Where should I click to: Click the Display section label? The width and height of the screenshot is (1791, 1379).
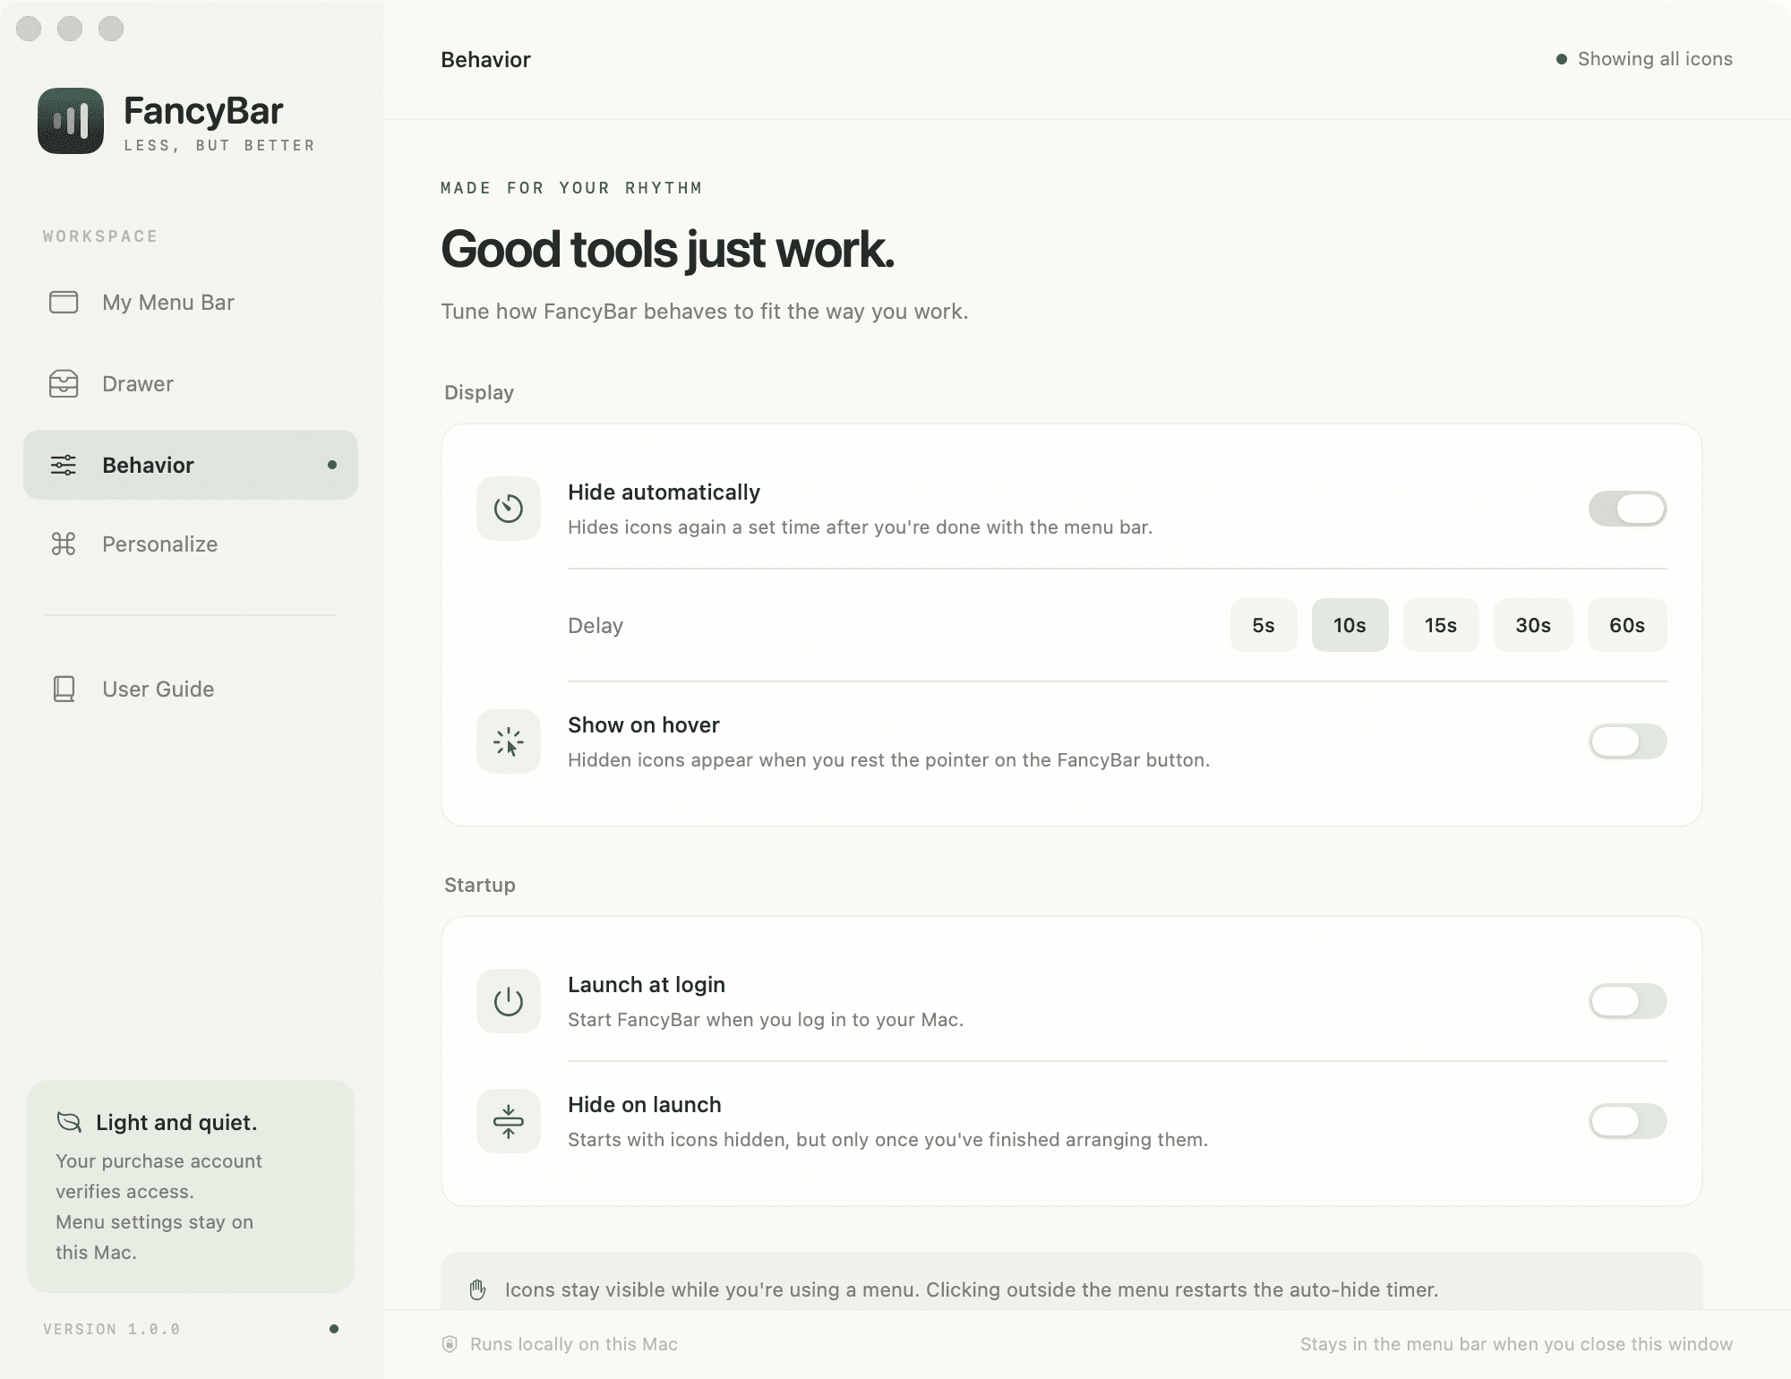[x=479, y=392]
